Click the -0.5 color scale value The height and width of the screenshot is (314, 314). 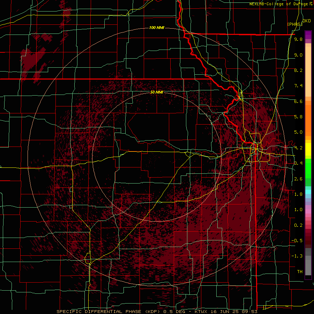(x=297, y=241)
